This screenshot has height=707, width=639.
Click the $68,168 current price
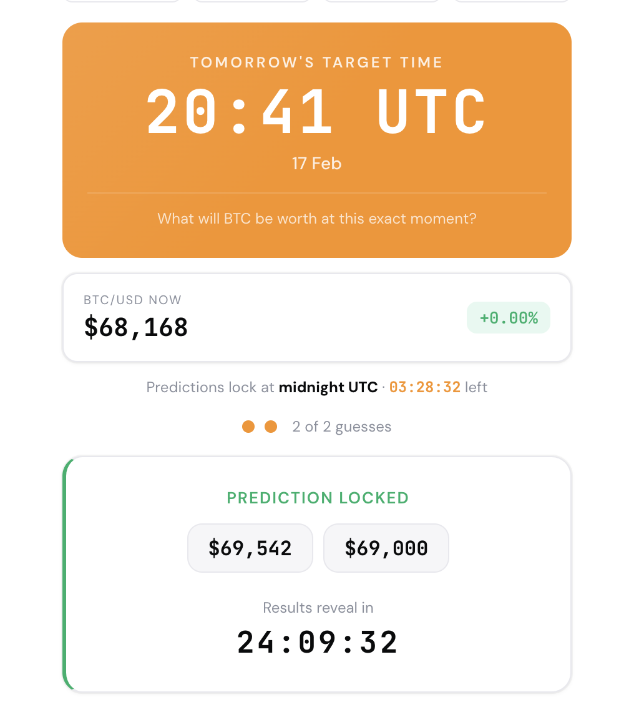tap(136, 327)
